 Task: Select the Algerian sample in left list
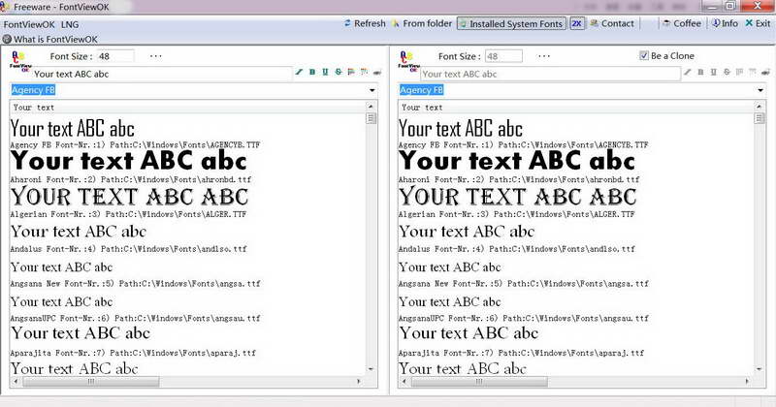129,197
